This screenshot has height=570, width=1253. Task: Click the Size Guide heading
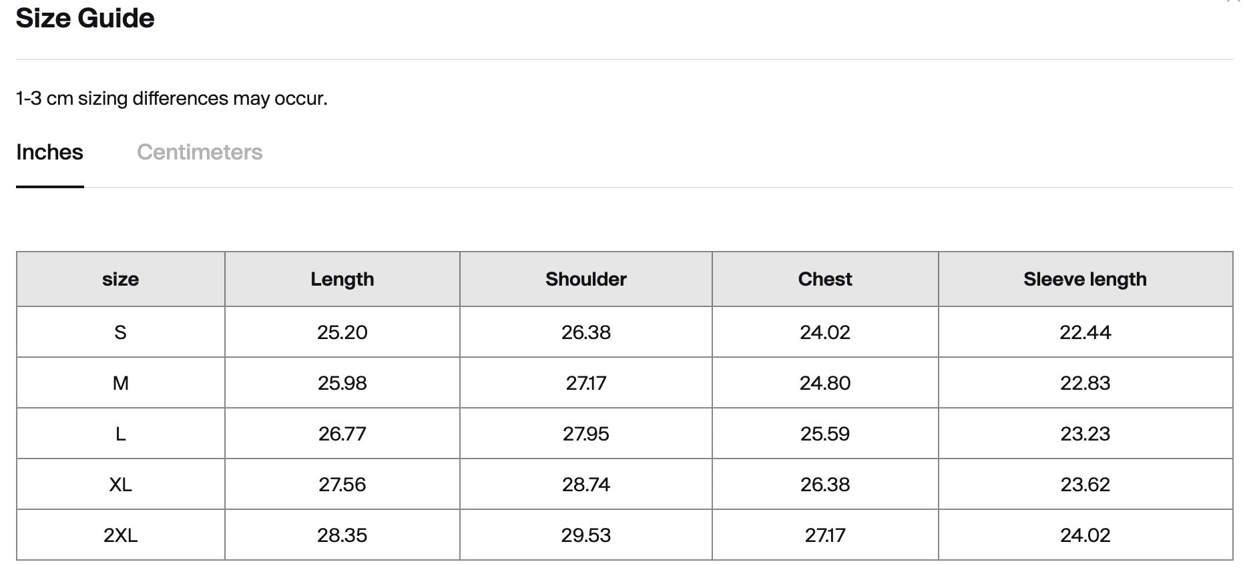85,18
